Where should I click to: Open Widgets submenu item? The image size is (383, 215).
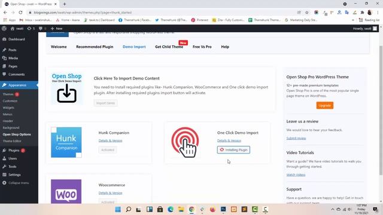(x=8, y=107)
